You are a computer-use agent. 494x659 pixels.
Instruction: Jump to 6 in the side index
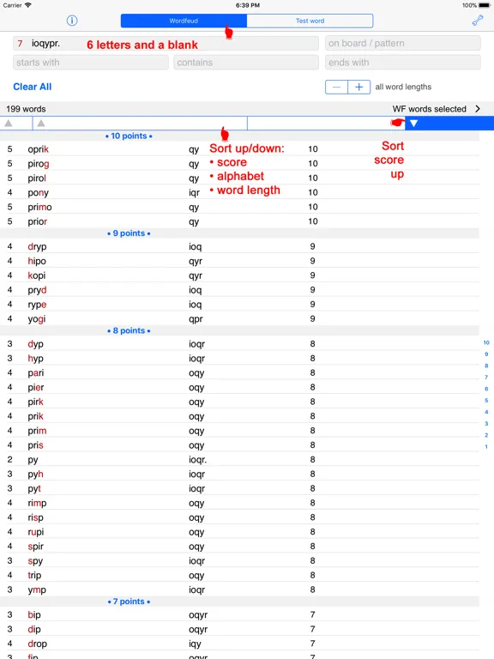(x=486, y=389)
